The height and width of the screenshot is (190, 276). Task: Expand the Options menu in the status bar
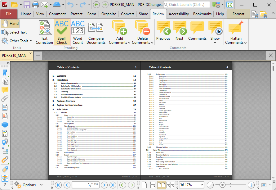[41, 185]
